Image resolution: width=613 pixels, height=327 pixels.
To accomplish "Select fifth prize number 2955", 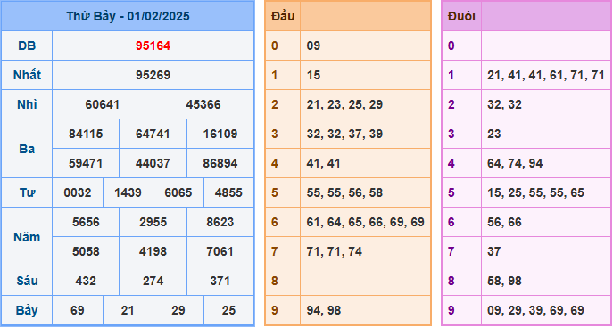I will point(153,222).
